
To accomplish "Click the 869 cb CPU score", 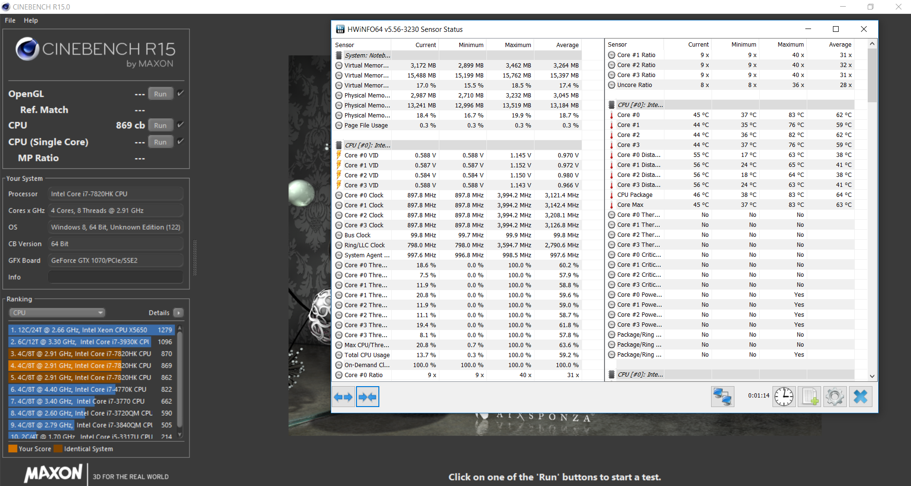I will [130, 125].
